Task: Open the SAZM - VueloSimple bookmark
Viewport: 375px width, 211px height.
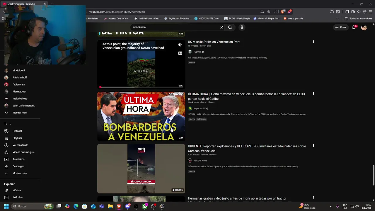Action: (237, 18)
